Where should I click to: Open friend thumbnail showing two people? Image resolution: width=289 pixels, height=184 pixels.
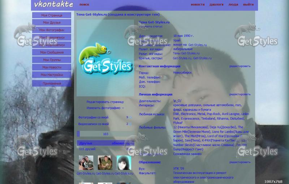[x=86, y=163]
